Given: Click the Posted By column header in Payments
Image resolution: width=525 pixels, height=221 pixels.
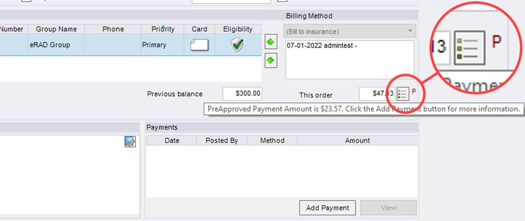Looking at the screenshot, I should [x=222, y=140].
